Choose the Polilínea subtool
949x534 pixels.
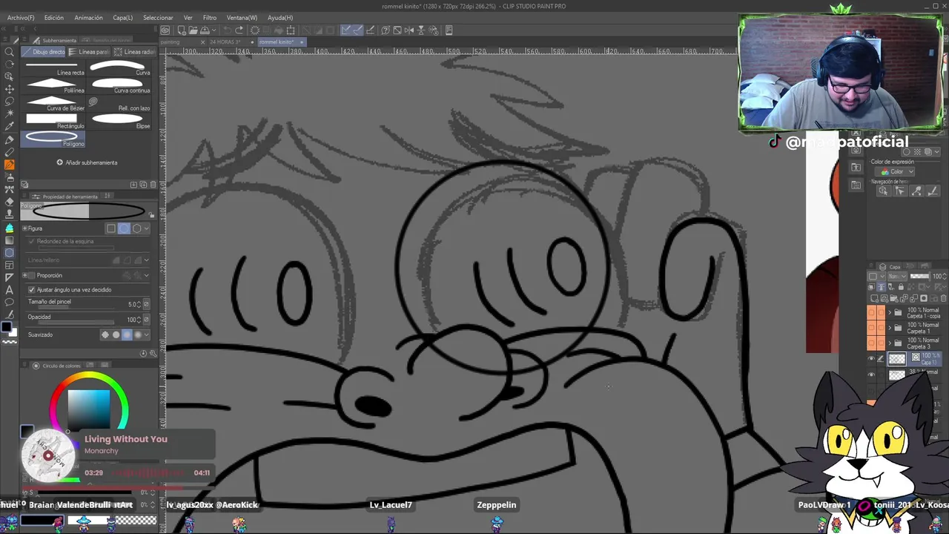[53, 86]
